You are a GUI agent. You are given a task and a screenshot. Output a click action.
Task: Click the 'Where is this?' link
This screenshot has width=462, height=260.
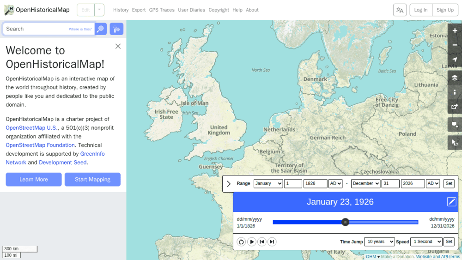tap(80, 29)
